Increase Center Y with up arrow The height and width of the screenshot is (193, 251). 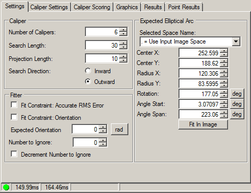point(224,61)
